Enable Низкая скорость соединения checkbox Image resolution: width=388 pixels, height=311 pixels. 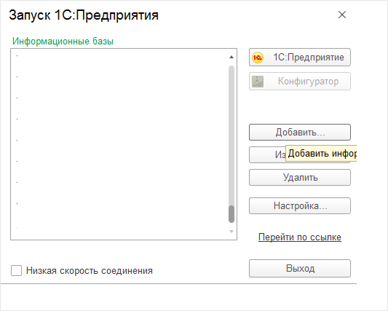16,271
